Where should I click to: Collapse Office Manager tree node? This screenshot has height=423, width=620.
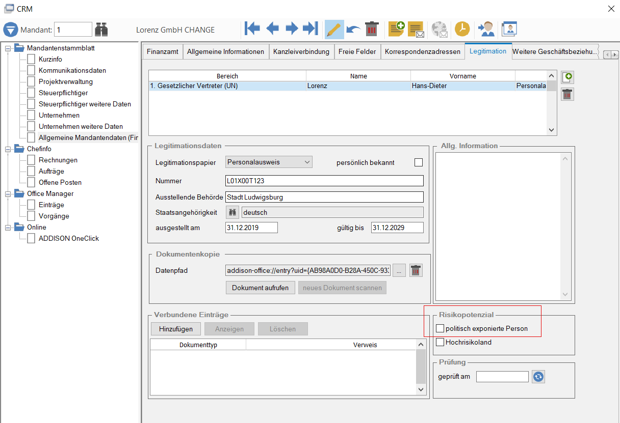[8, 194]
